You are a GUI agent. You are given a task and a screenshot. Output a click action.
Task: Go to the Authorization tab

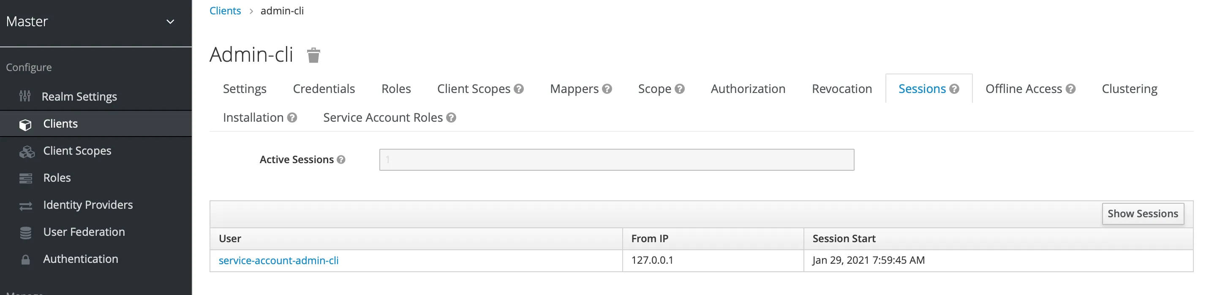(x=748, y=89)
